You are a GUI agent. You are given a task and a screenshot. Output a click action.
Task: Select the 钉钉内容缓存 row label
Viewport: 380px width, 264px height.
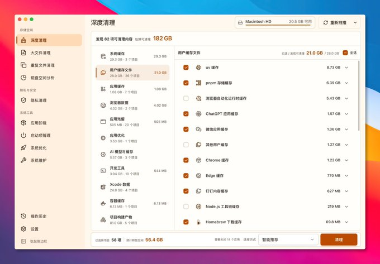(217, 191)
